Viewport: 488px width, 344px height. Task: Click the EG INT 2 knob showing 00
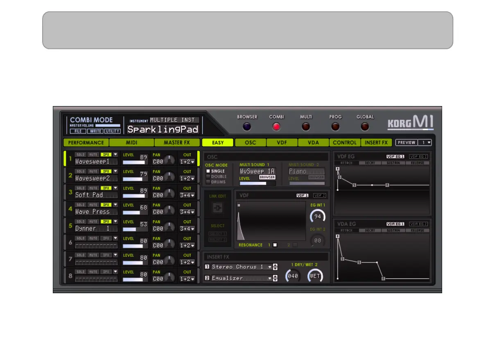click(x=317, y=240)
